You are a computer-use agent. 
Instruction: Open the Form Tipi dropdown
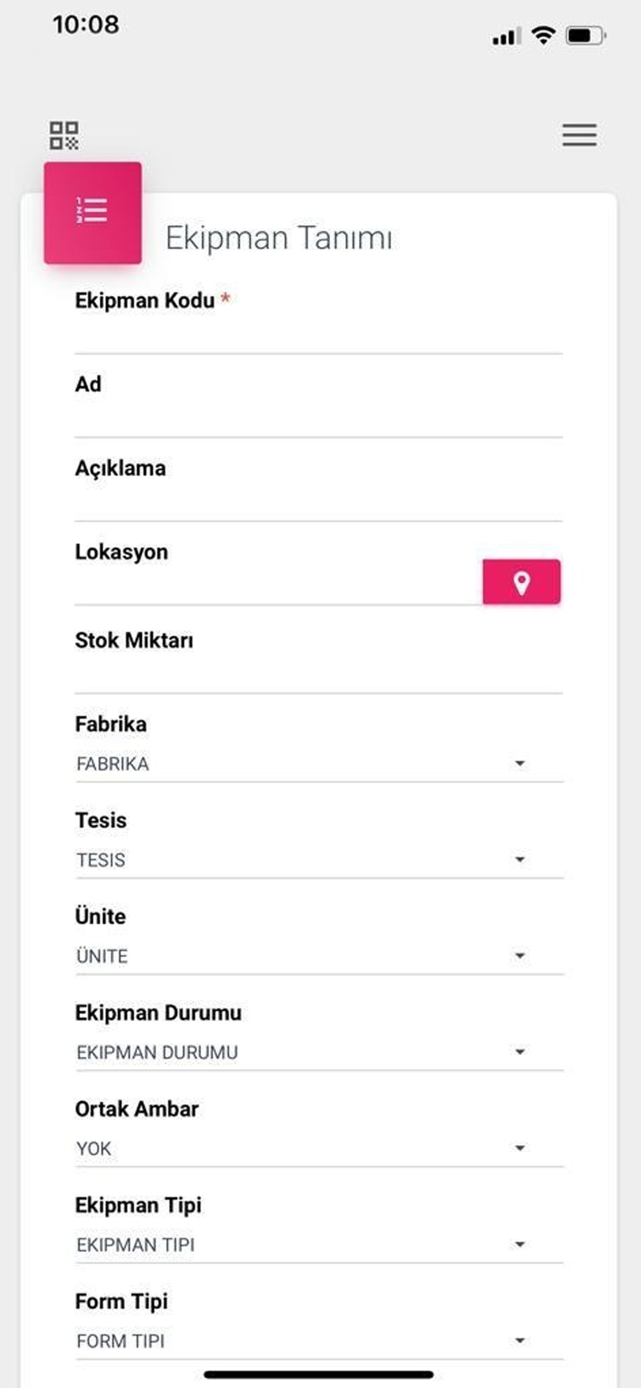tap(319, 1340)
